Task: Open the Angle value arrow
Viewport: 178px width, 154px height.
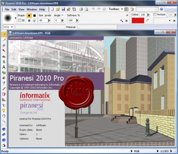Action: click(62, 20)
